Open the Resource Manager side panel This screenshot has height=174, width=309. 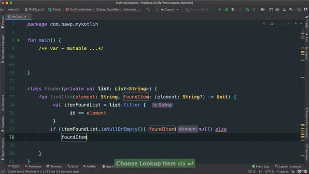pyautogui.click(x=2, y=48)
